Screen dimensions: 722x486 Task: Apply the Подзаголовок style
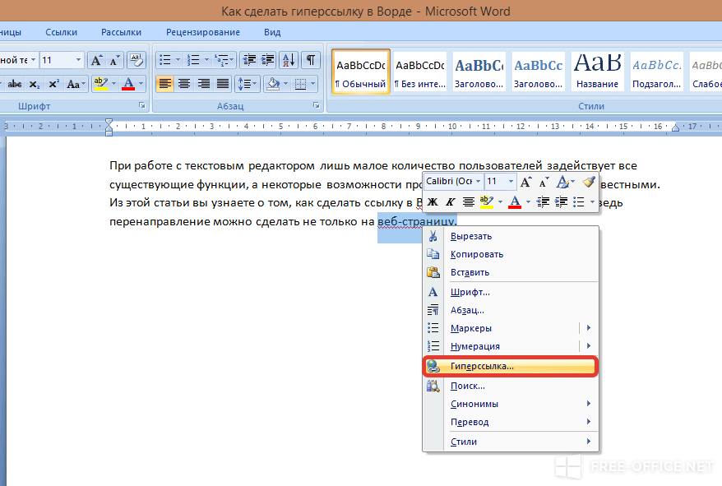tap(656, 72)
